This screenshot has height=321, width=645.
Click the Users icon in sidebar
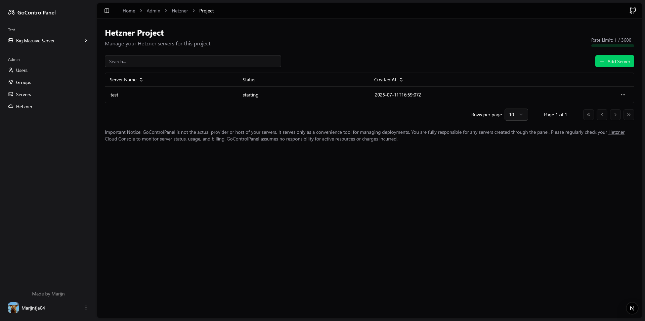(11, 70)
